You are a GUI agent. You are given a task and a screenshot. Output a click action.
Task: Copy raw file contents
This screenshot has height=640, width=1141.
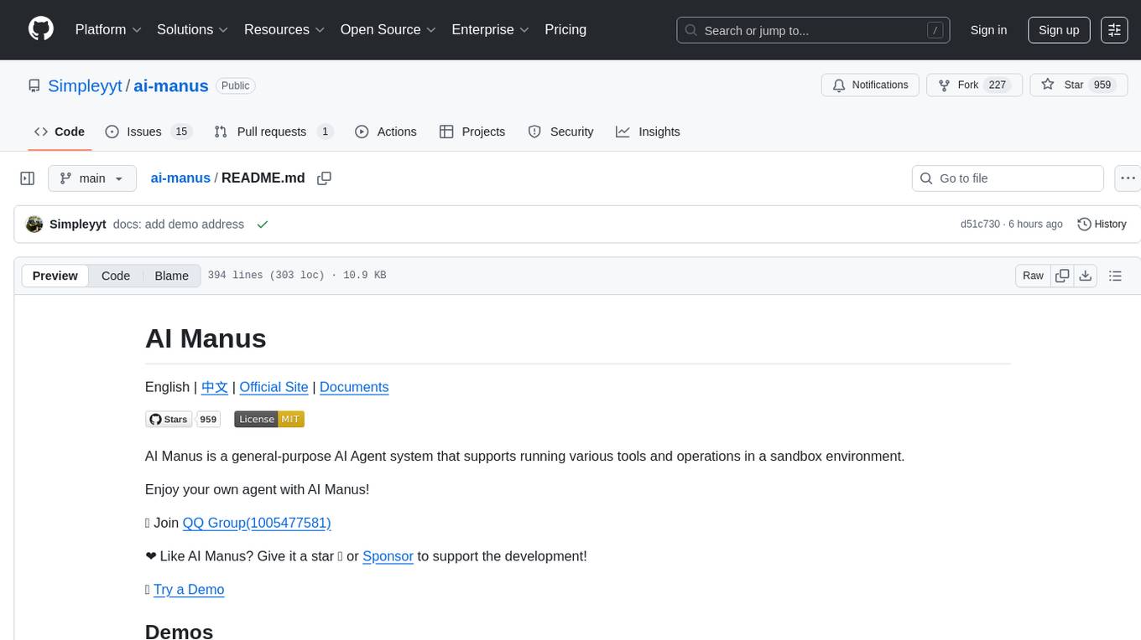[1062, 276]
